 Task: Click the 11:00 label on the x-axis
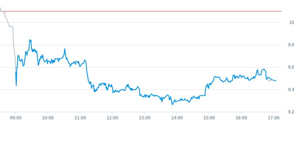[80, 118]
